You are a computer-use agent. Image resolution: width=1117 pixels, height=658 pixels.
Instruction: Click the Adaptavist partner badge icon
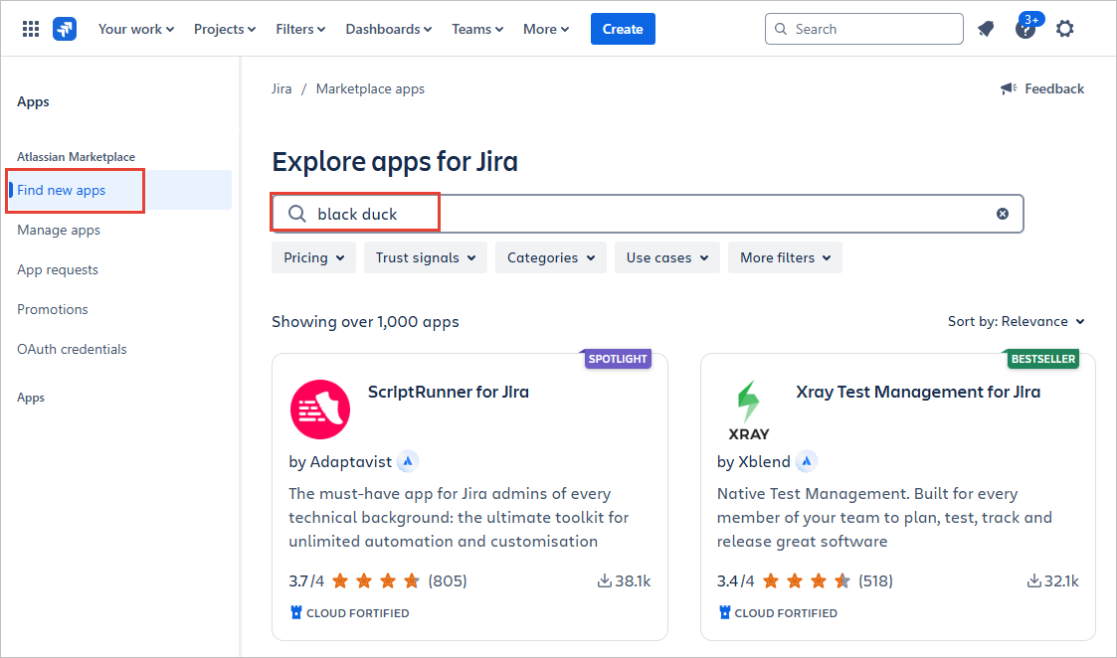pos(408,461)
